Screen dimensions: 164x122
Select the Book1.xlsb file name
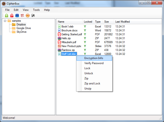67,26
